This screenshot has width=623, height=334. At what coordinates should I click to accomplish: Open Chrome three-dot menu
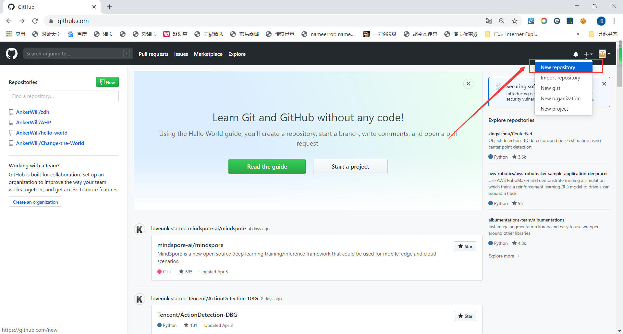point(614,21)
